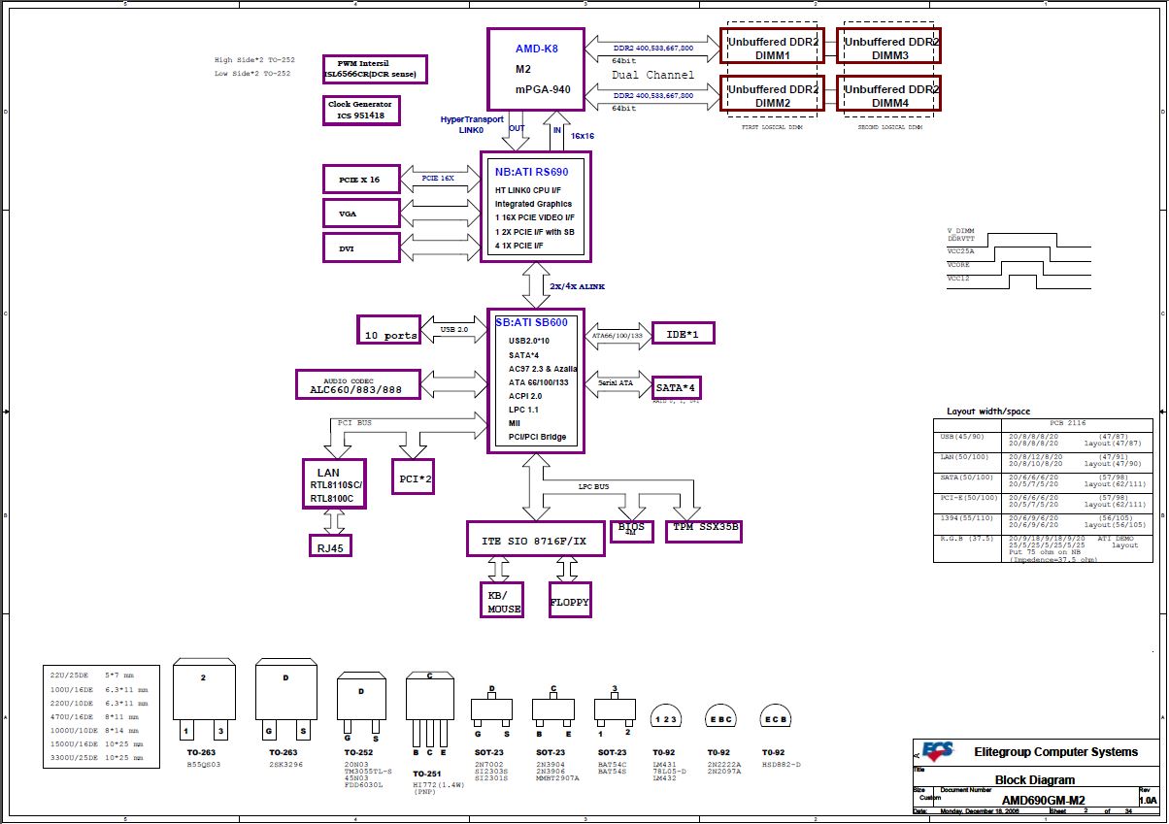Select the LAN RTL8110SC/RTL8100C block
Image resolution: width=1169 pixels, height=824 pixels.
point(334,483)
